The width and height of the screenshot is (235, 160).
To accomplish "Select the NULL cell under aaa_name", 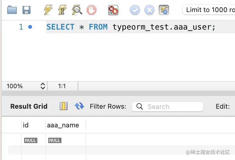I will (x=55, y=140).
